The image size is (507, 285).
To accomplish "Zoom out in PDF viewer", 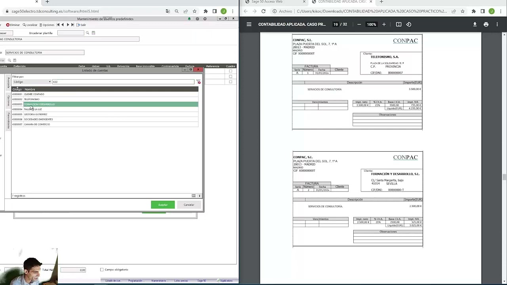I will pos(359,25).
